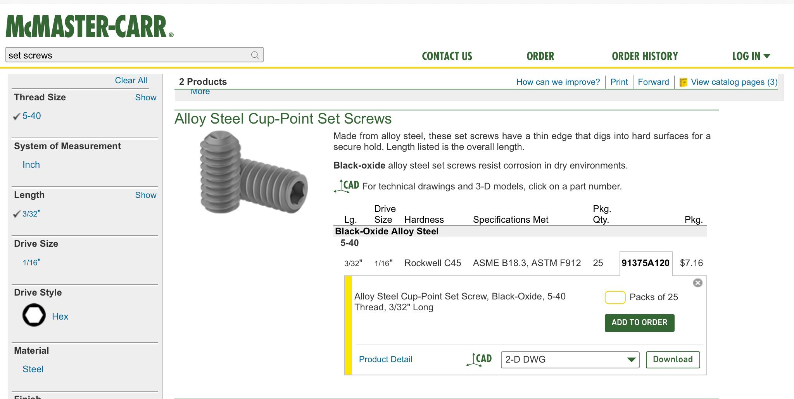Screen dimensions: 794x399
Task: Click the CAD icon beside format dropdown
Action: click(x=479, y=359)
